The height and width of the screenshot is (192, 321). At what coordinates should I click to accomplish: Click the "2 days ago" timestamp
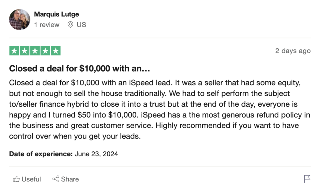pos(293,51)
